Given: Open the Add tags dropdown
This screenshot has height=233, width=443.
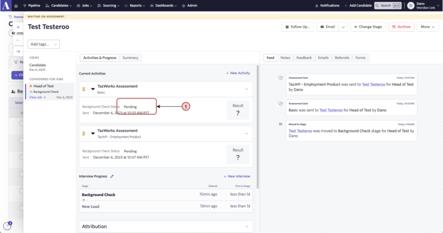Looking at the screenshot, I should pos(44,44).
